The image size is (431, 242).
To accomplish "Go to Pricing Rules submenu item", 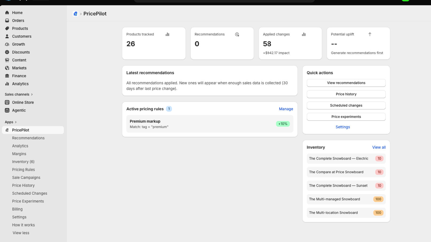I will [23, 170].
